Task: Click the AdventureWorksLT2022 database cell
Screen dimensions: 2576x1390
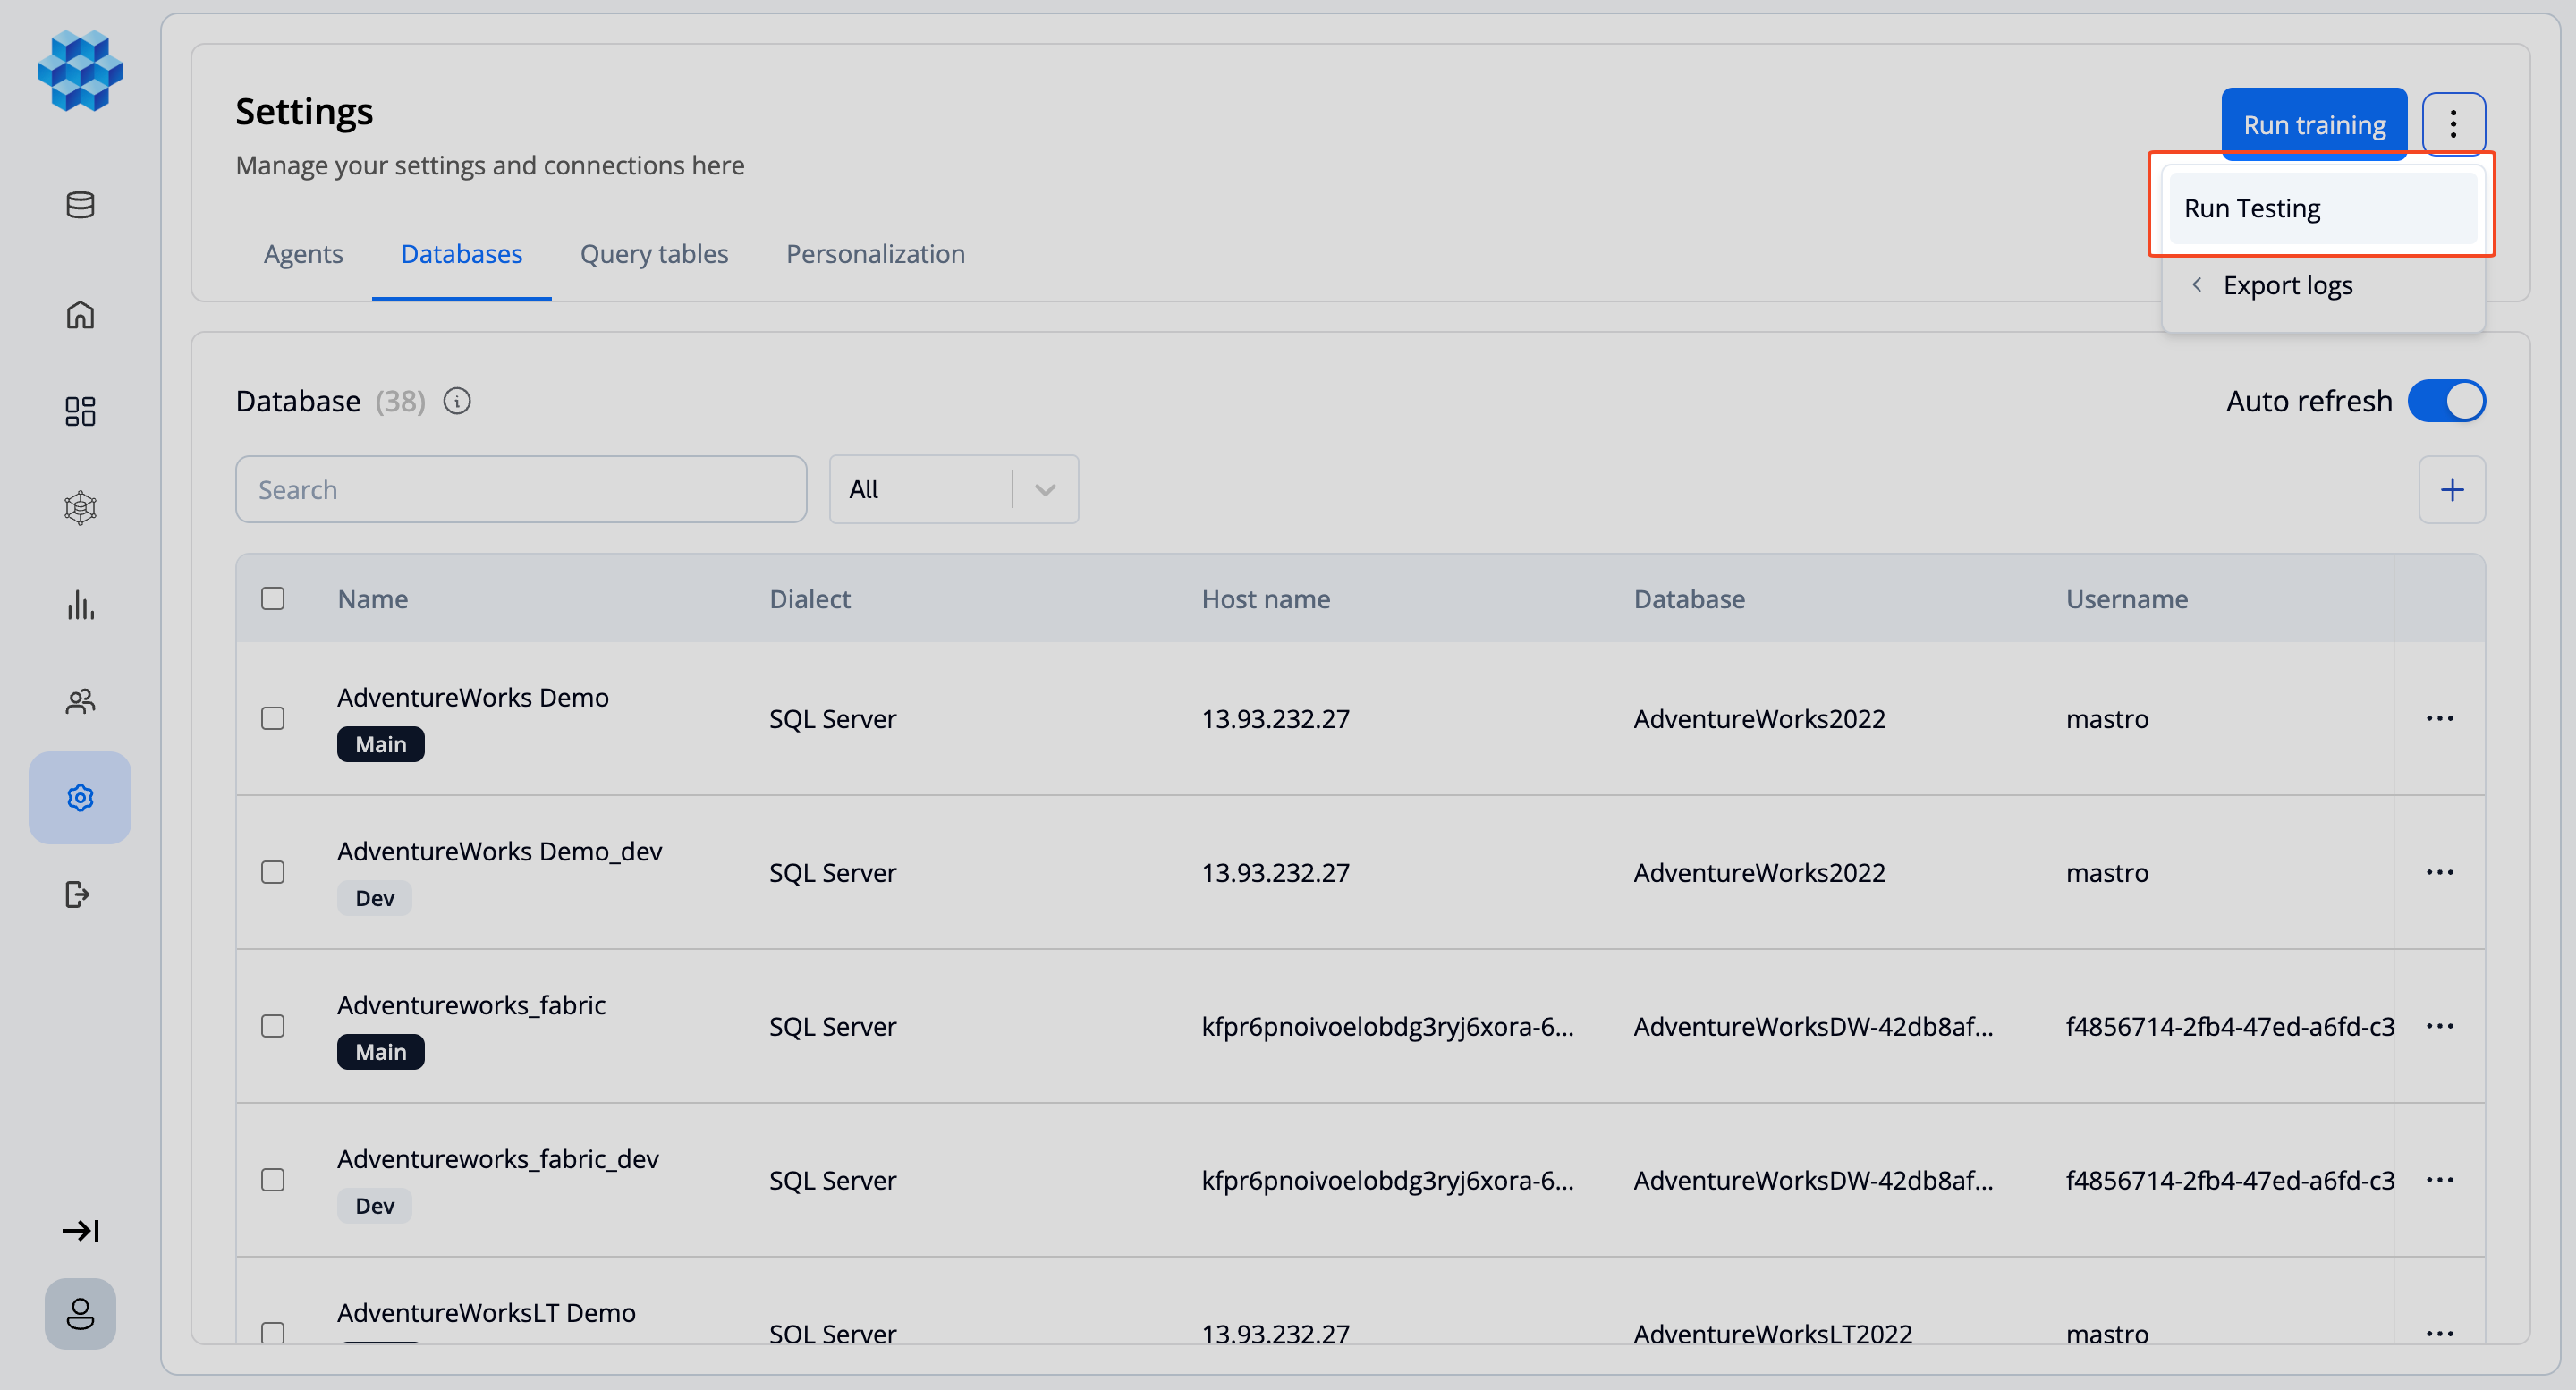Action: pyautogui.click(x=1772, y=1334)
